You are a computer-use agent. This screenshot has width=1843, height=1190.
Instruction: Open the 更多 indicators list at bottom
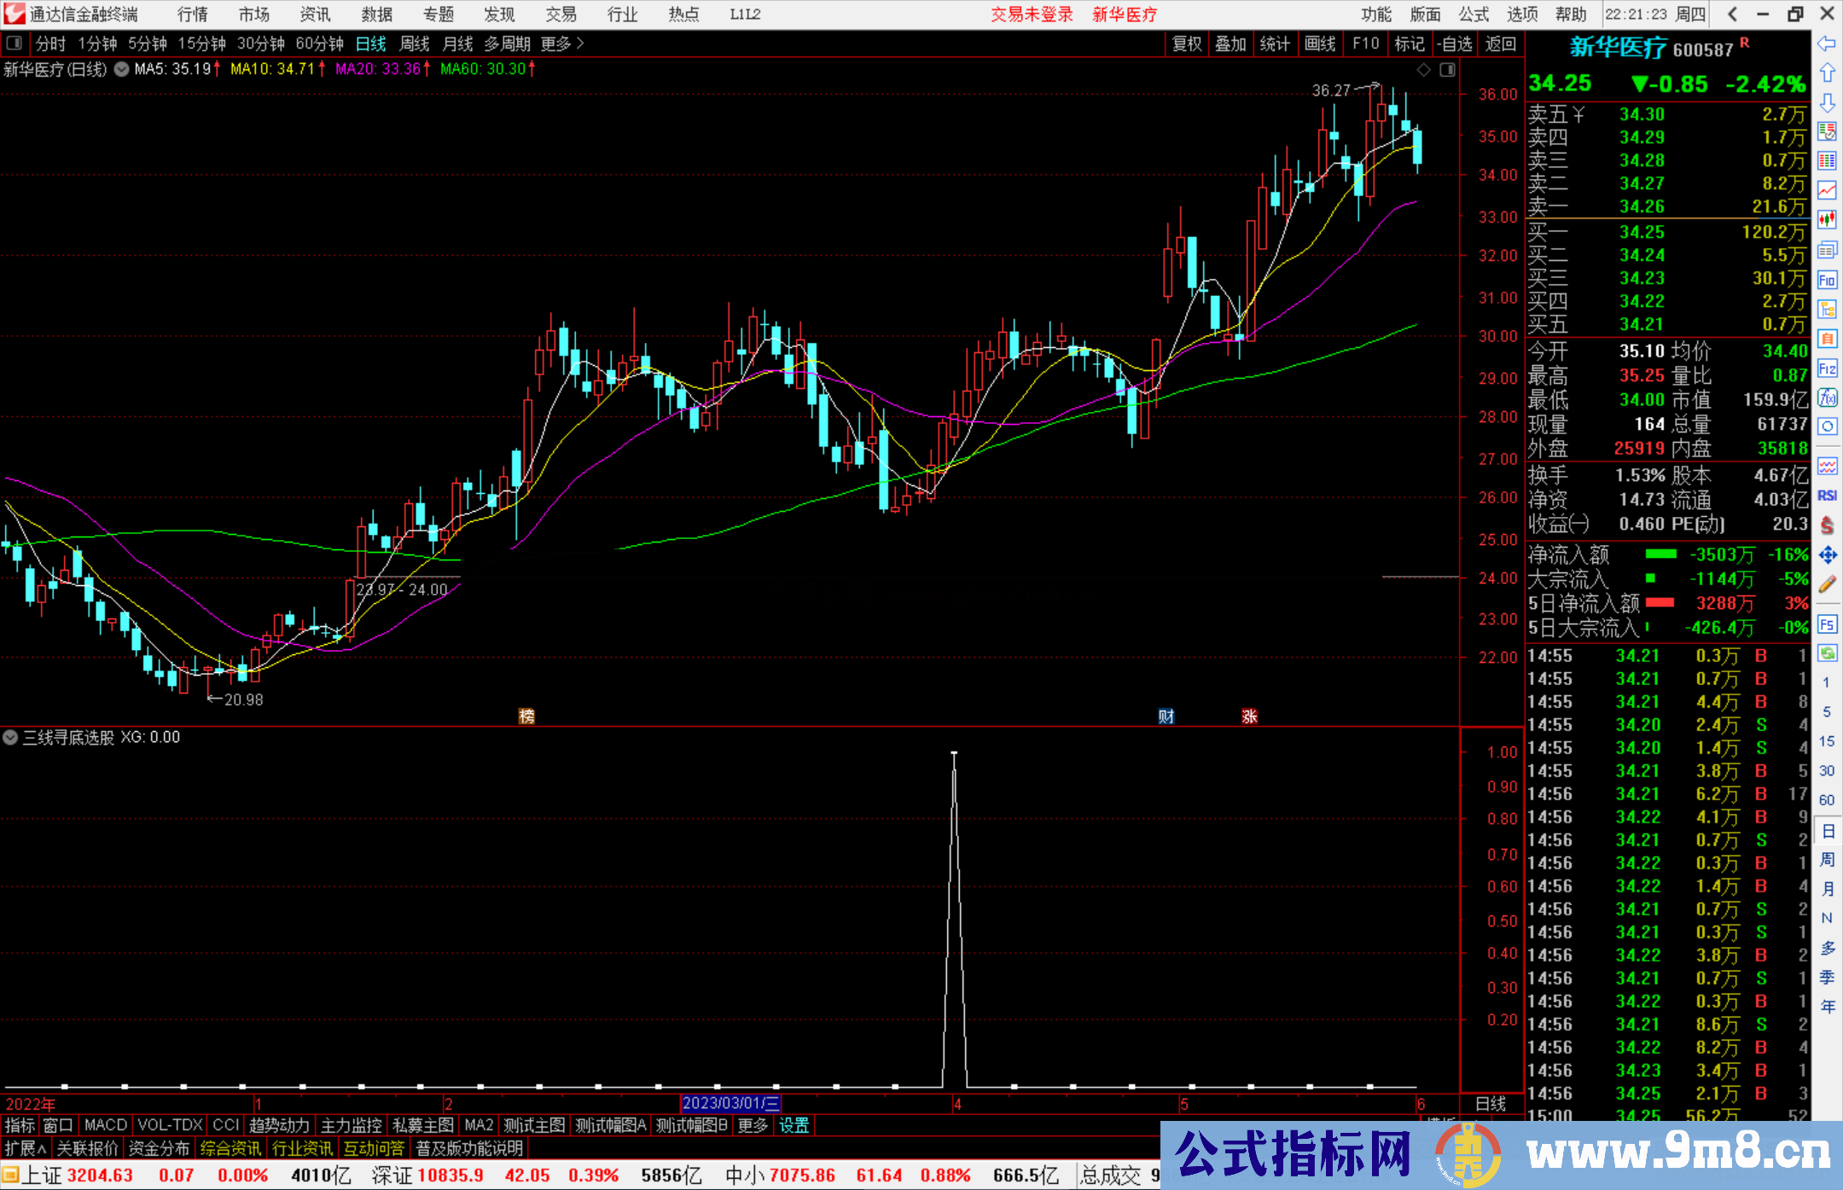[x=753, y=1125]
